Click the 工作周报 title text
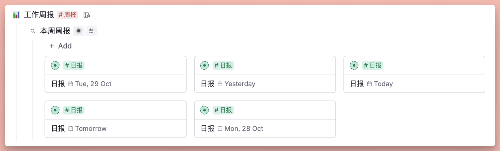500x151 pixels. (x=39, y=15)
